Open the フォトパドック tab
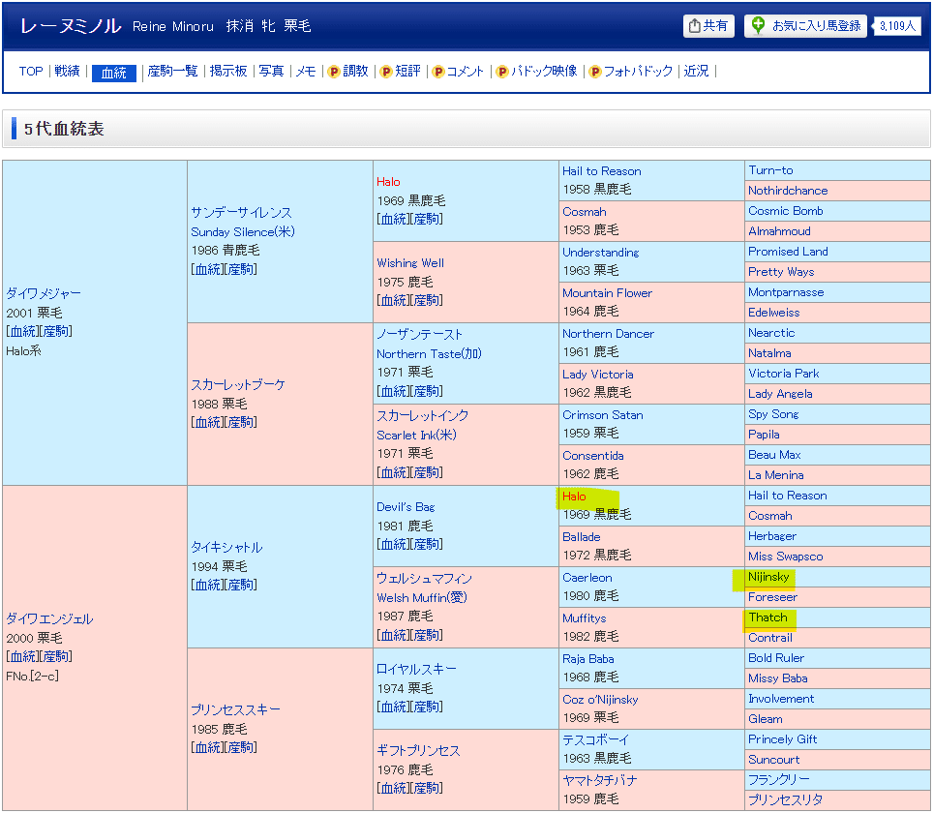 638,72
